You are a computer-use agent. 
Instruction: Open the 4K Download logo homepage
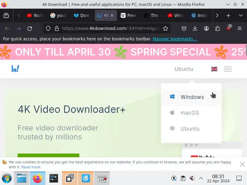tap(15, 68)
